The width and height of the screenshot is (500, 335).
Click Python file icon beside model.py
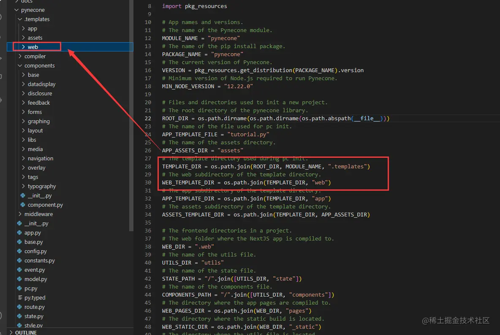[x=20, y=279]
